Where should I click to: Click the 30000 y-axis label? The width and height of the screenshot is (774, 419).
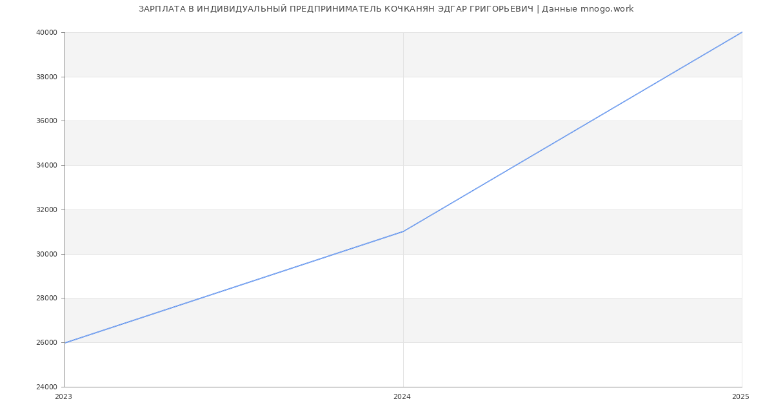click(47, 254)
